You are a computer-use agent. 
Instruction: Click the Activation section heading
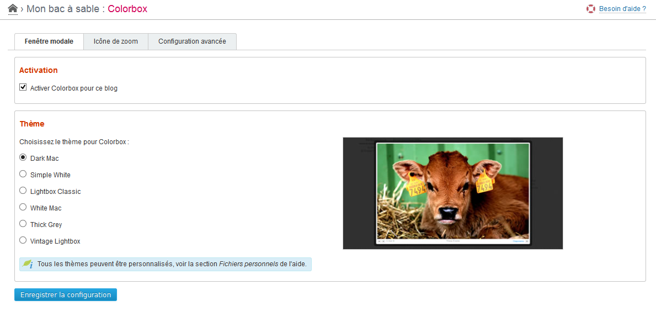39,70
